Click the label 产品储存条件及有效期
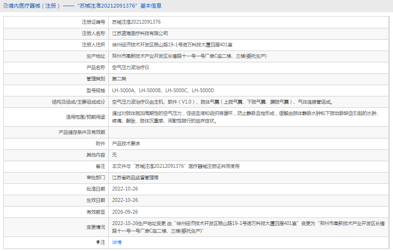The image size is (393, 251). coord(82,132)
